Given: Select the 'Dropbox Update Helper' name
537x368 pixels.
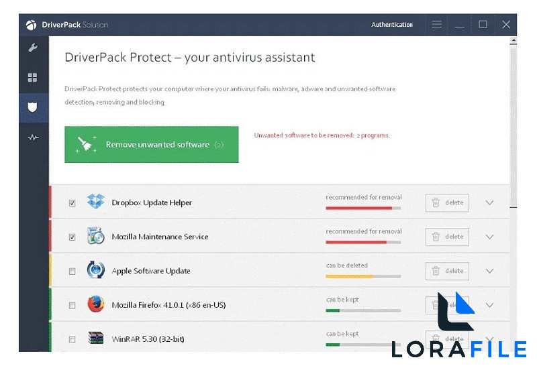Looking at the screenshot, I should 152,202.
